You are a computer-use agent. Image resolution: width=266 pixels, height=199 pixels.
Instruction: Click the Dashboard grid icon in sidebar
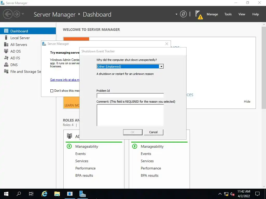[x=6, y=31]
